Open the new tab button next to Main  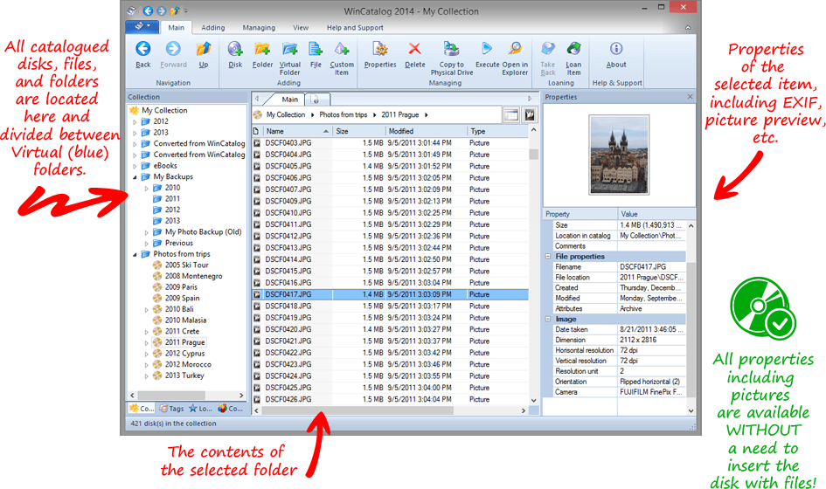tap(316, 100)
